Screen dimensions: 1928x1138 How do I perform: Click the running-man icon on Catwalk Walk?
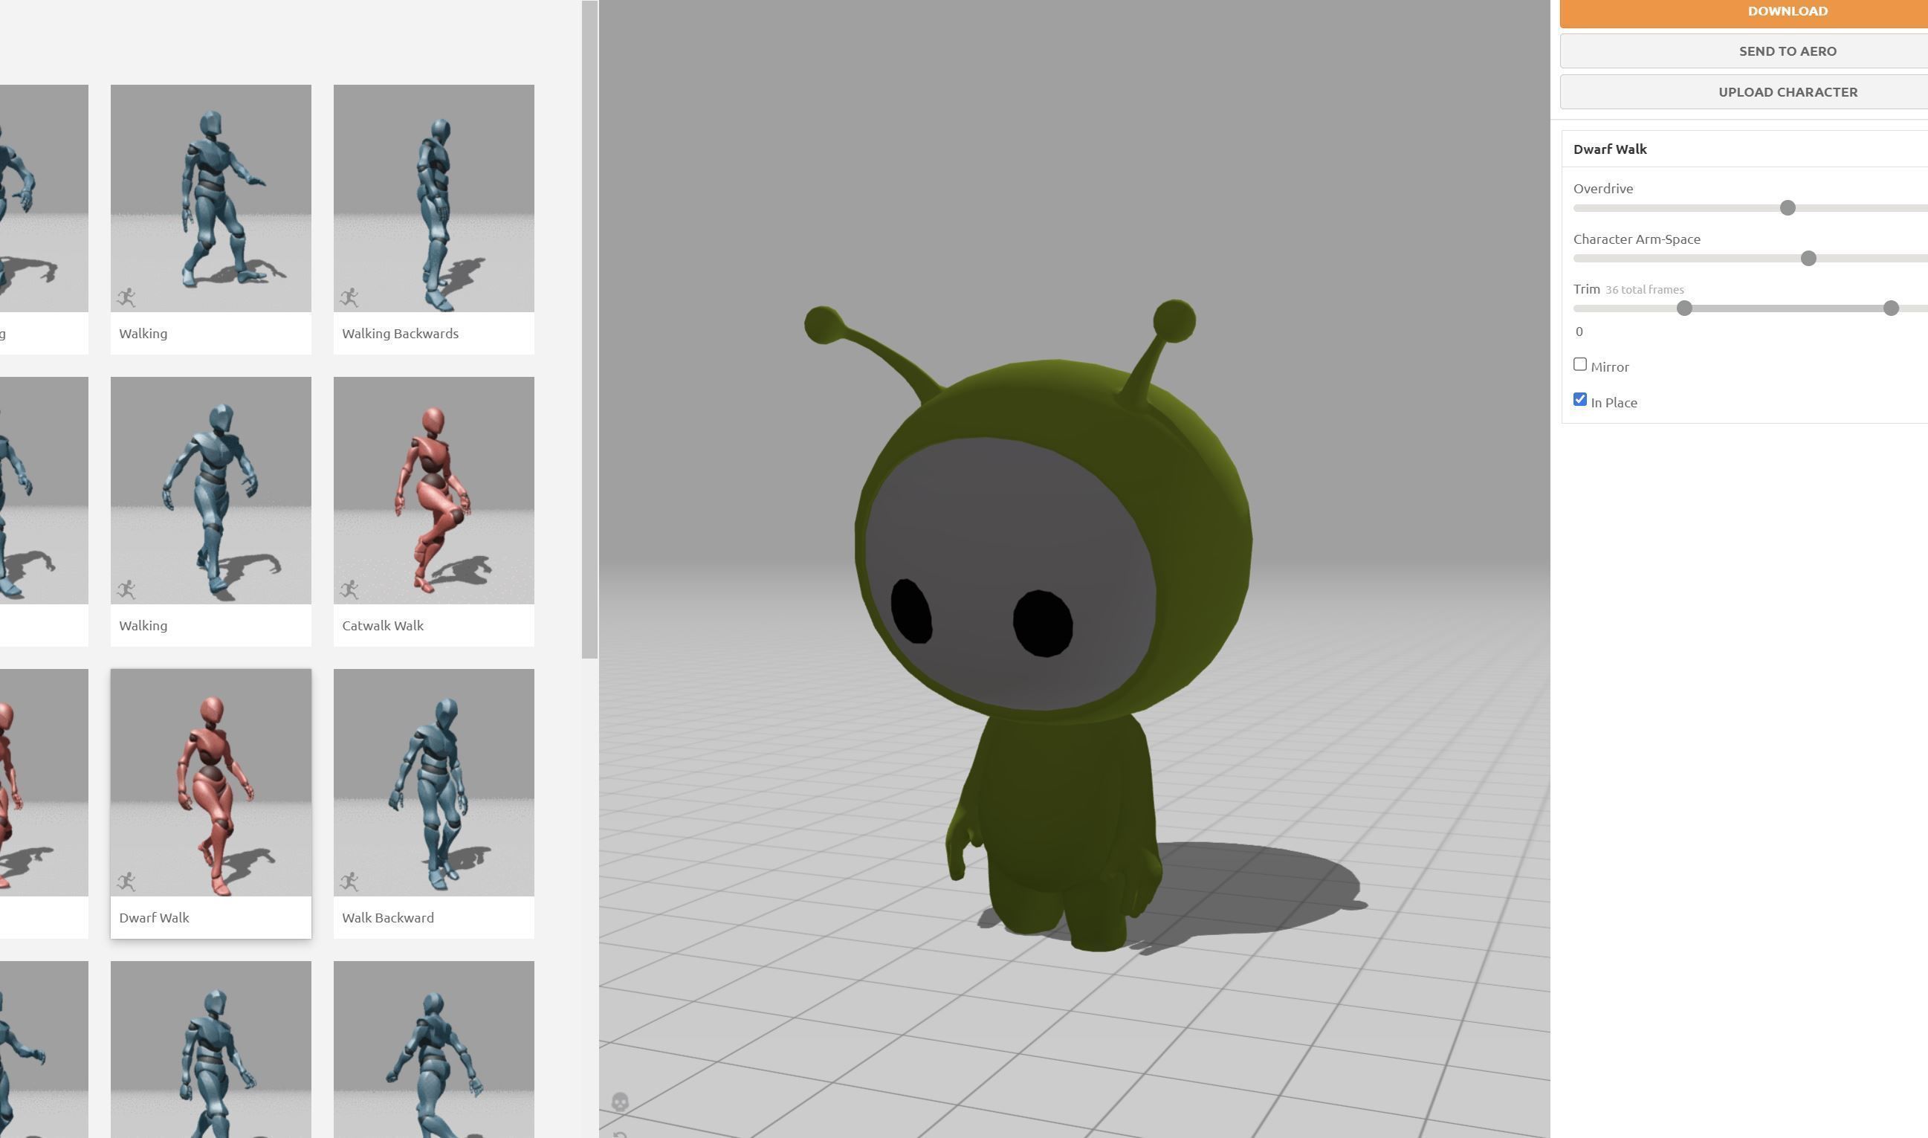349,589
